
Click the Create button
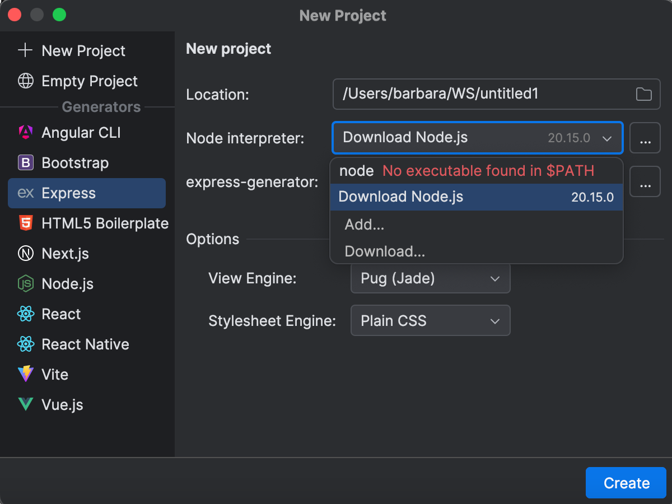point(626,482)
